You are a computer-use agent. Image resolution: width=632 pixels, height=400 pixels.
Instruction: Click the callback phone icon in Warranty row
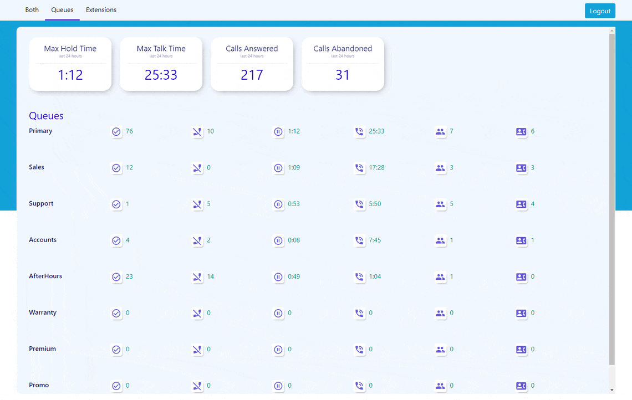point(359,313)
